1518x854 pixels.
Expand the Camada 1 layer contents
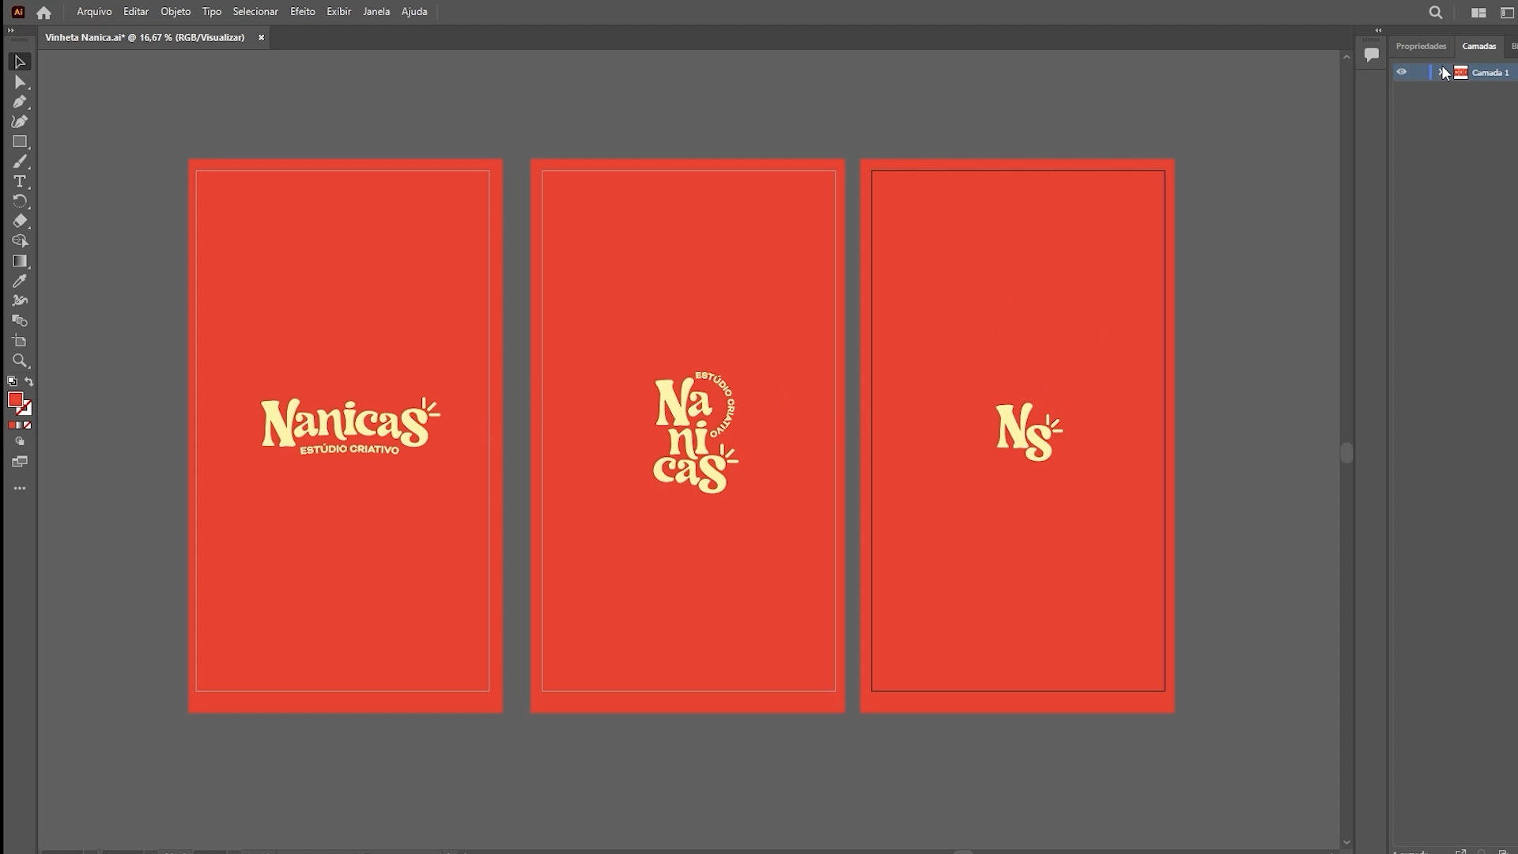coord(1441,72)
